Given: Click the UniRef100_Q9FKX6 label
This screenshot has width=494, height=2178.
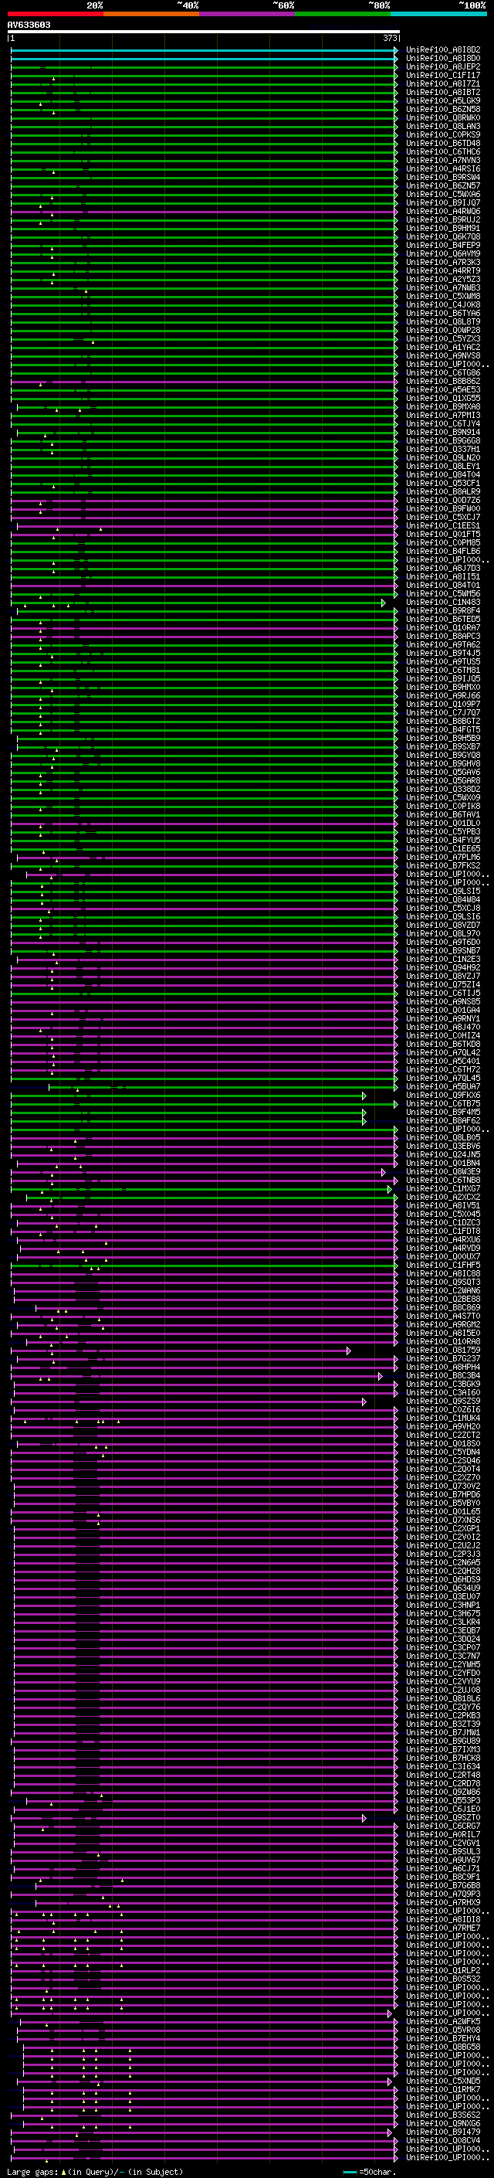Looking at the screenshot, I should pos(443,1096).
